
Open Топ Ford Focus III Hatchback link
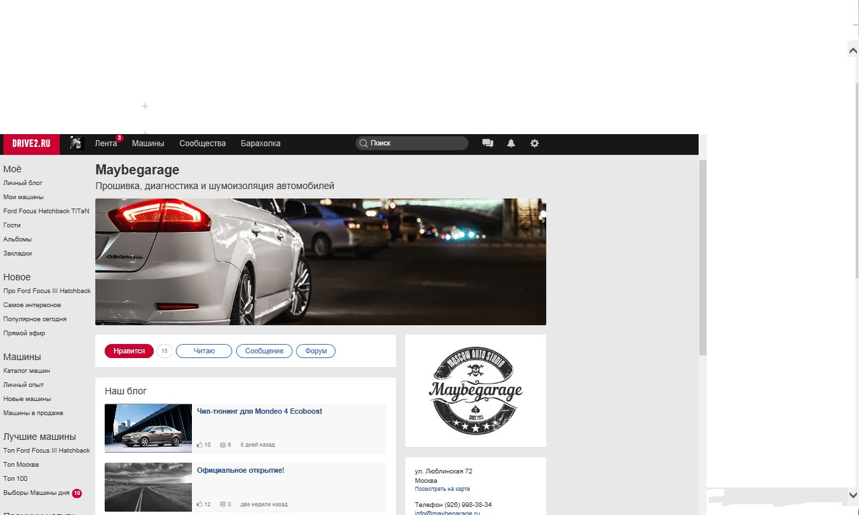click(x=47, y=451)
